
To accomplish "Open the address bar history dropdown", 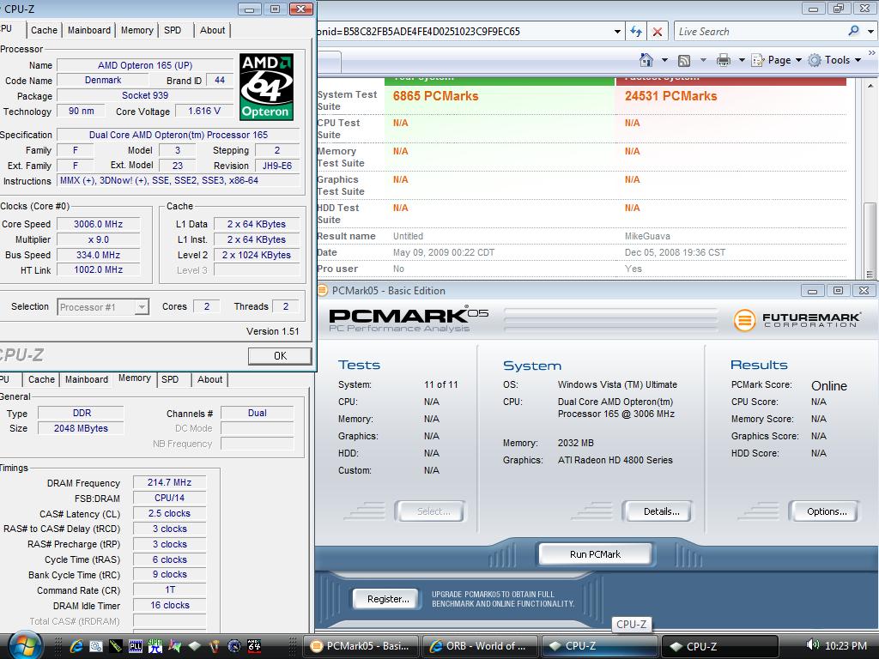I will (617, 32).
